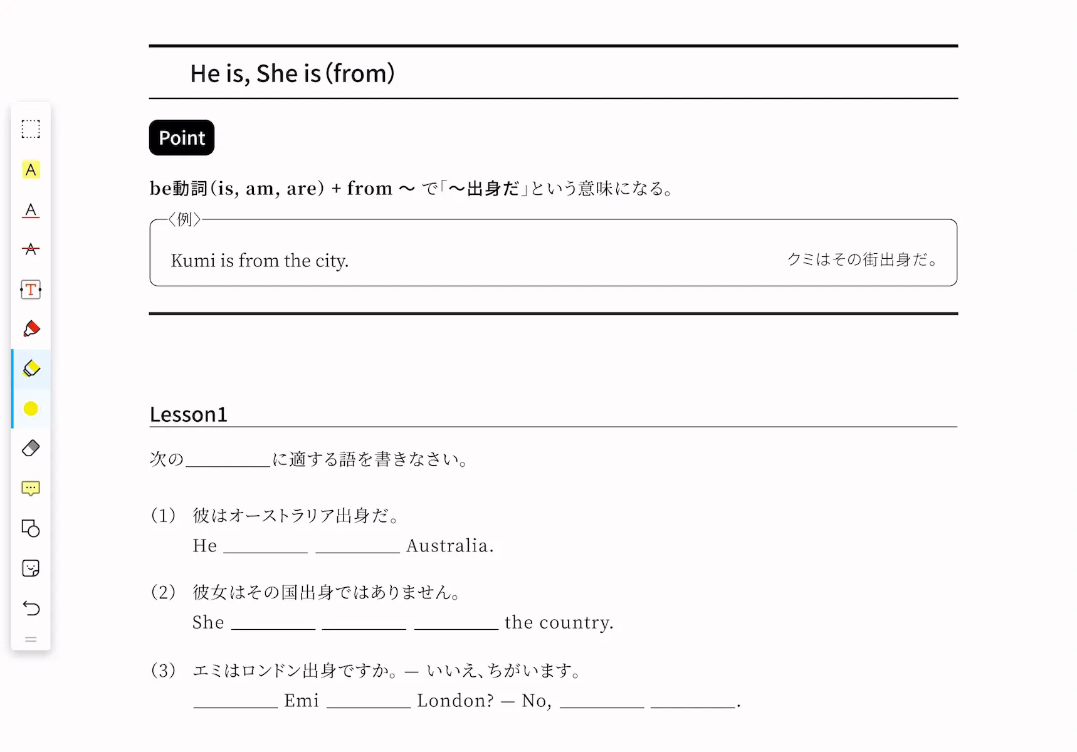This screenshot has height=752, width=1077.
Task: Pick the strikethrough text tool
Action: (31, 249)
